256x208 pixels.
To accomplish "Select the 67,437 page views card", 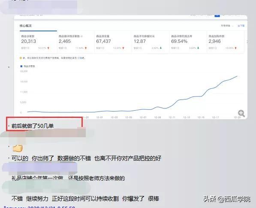I will click(x=113, y=42).
